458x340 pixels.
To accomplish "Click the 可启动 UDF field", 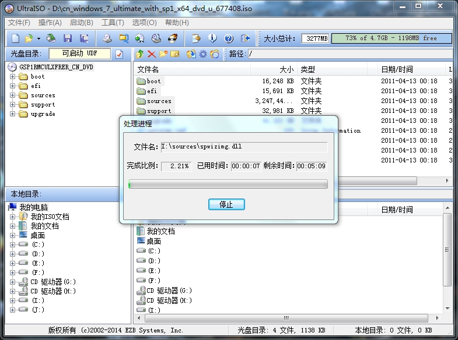I will pyautogui.click(x=80, y=54).
